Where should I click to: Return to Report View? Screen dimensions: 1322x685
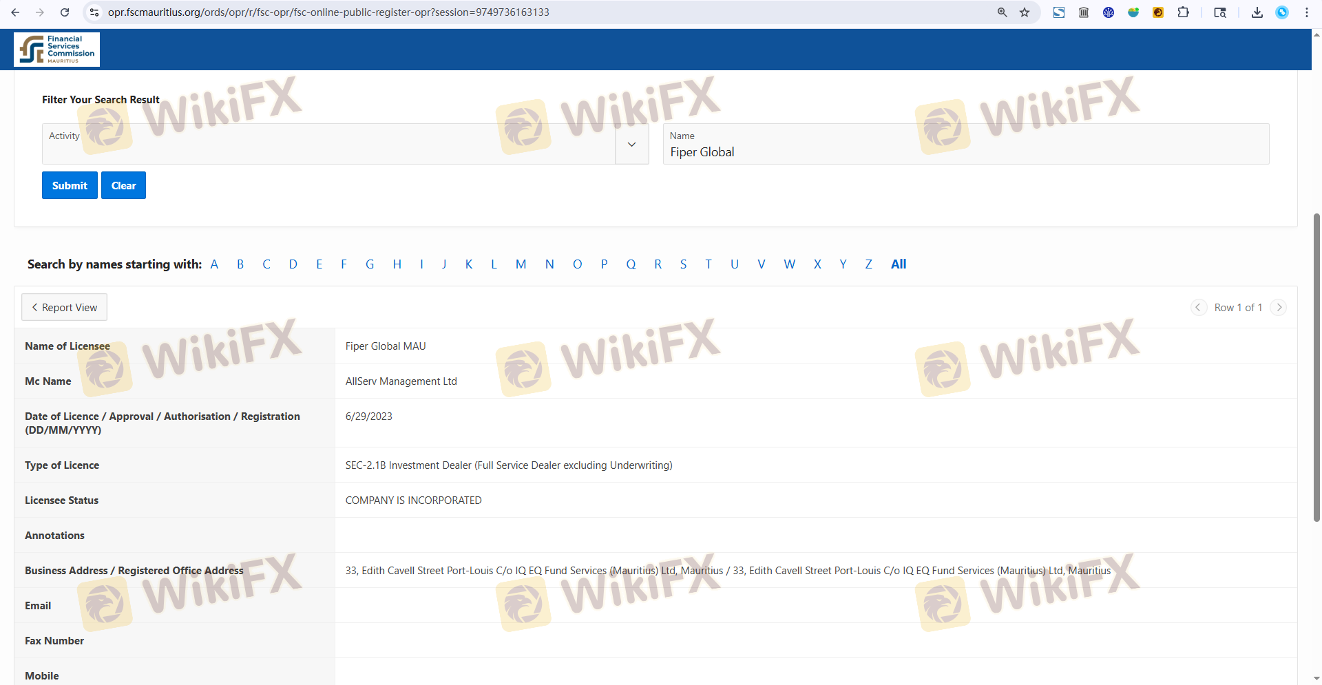[64, 307]
